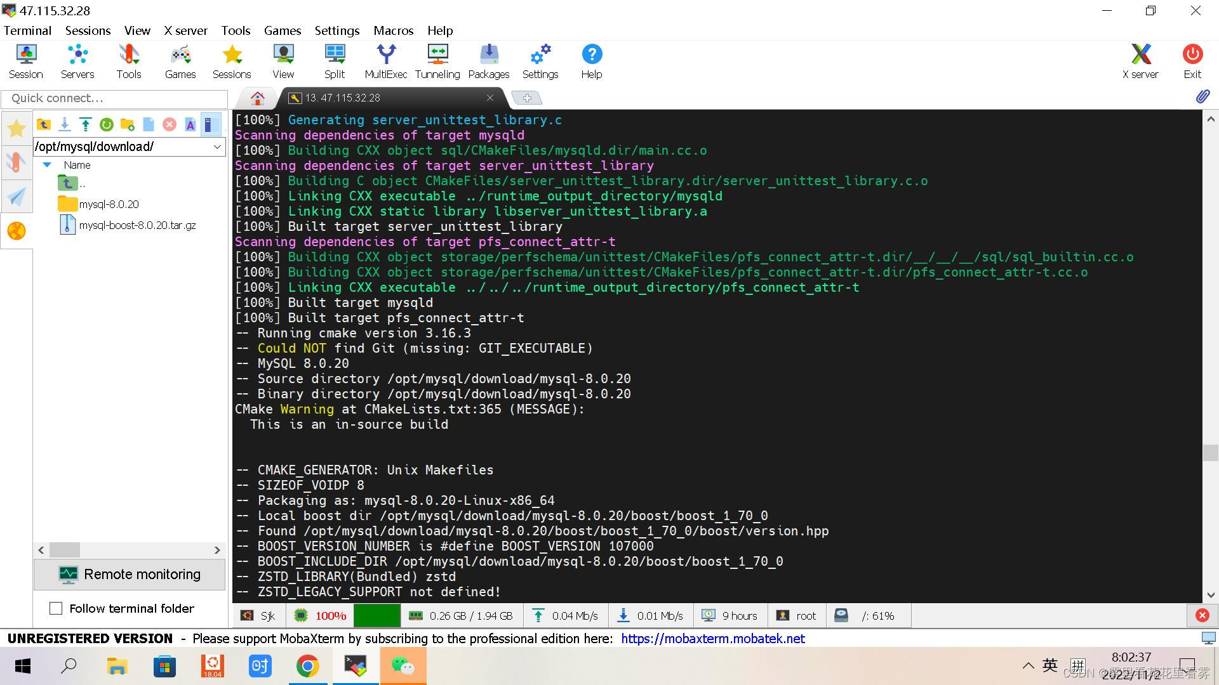Open the Macros menu
The image size is (1219, 685).
coord(393,30)
